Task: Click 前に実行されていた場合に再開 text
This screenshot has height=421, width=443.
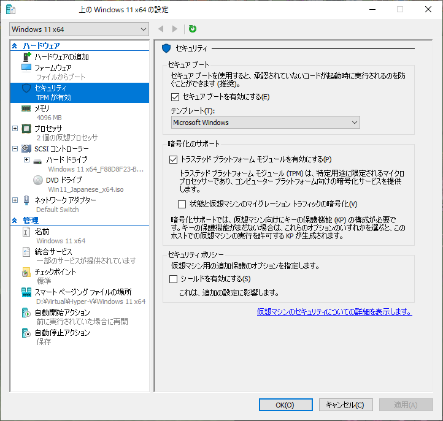Action: click(82, 322)
